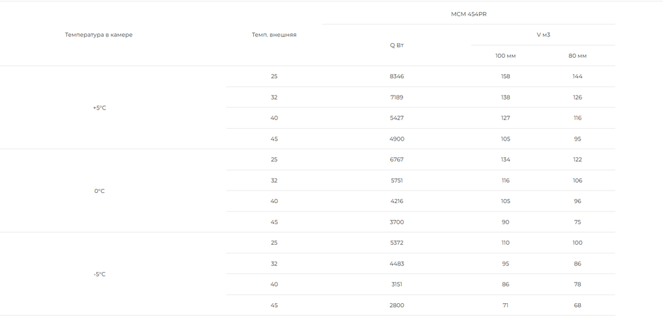Click the 2800 power value
This screenshot has width=663, height=329.
coord(396,305)
